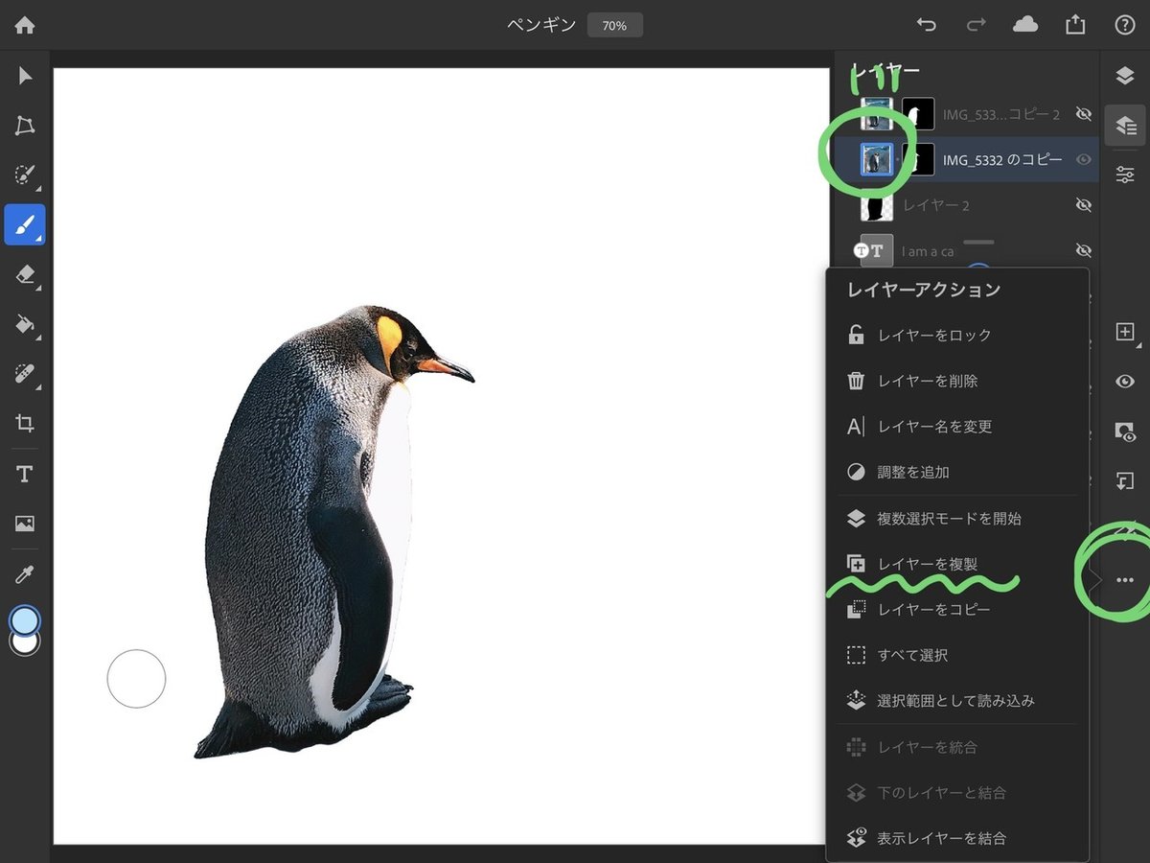The image size is (1150, 863).
Task: Show the IMG_5333 コピー 2 layer
Action: (1084, 113)
